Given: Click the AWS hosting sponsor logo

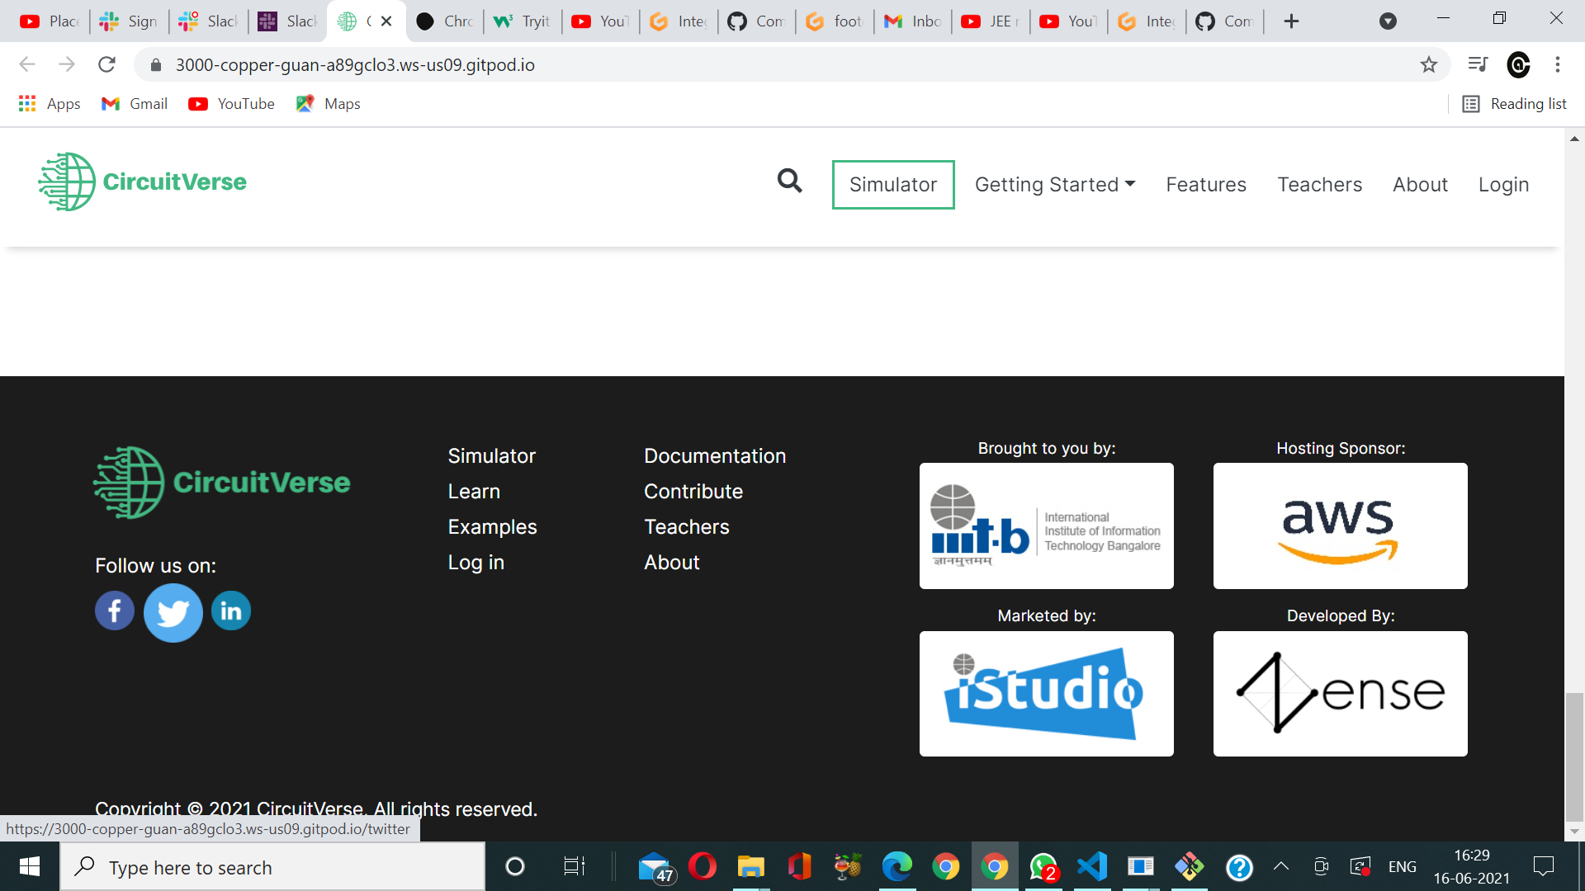Looking at the screenshot, I should click(x=1340, y=526).
